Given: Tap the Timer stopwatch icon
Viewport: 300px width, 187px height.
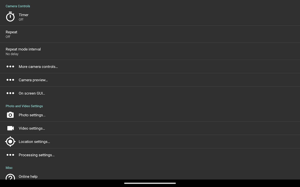Looking at the screenshot, I should (x=10, y=17).
